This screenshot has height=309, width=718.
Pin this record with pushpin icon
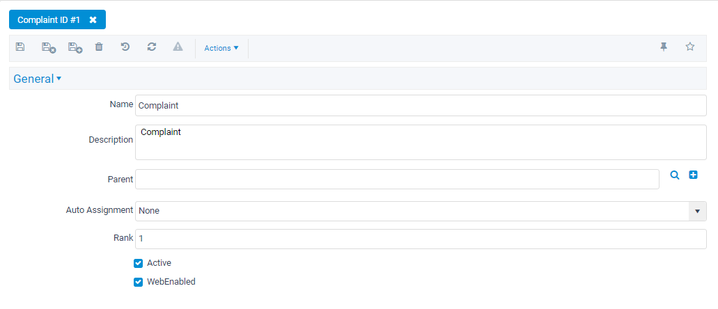[664, 47]
